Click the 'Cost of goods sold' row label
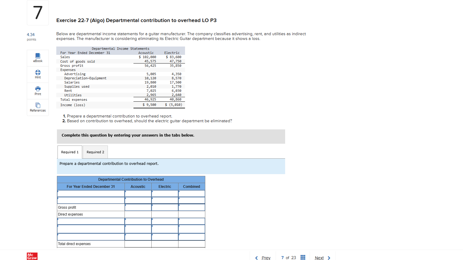 click(77, 61)
